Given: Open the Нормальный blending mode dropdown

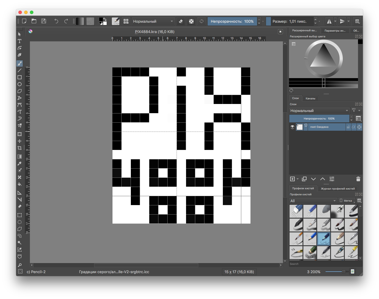Looking at the screenshot, I should click(319, 110).
